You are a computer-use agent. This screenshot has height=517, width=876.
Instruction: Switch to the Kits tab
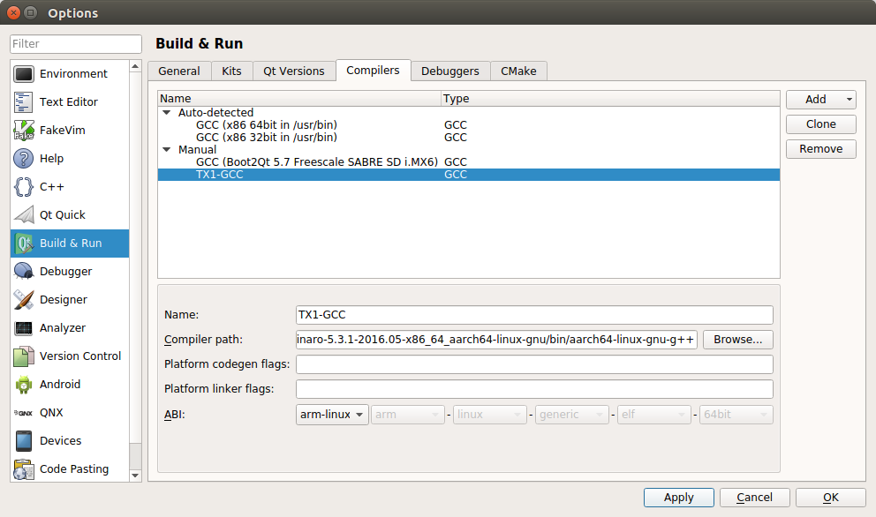(231, 71)
